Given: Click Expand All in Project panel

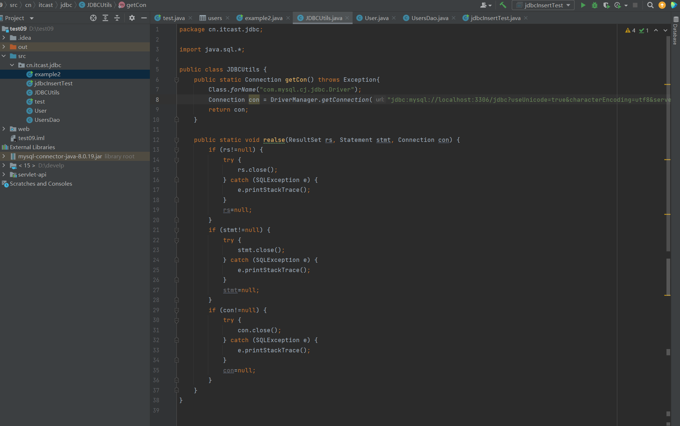Looking at the screenshot, I should [105, 18].
